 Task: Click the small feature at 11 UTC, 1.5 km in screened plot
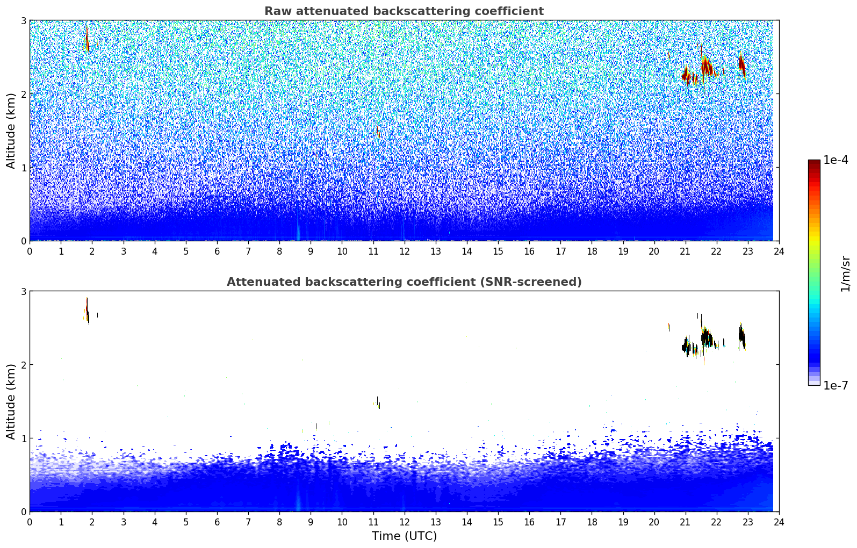click(378, 402)
